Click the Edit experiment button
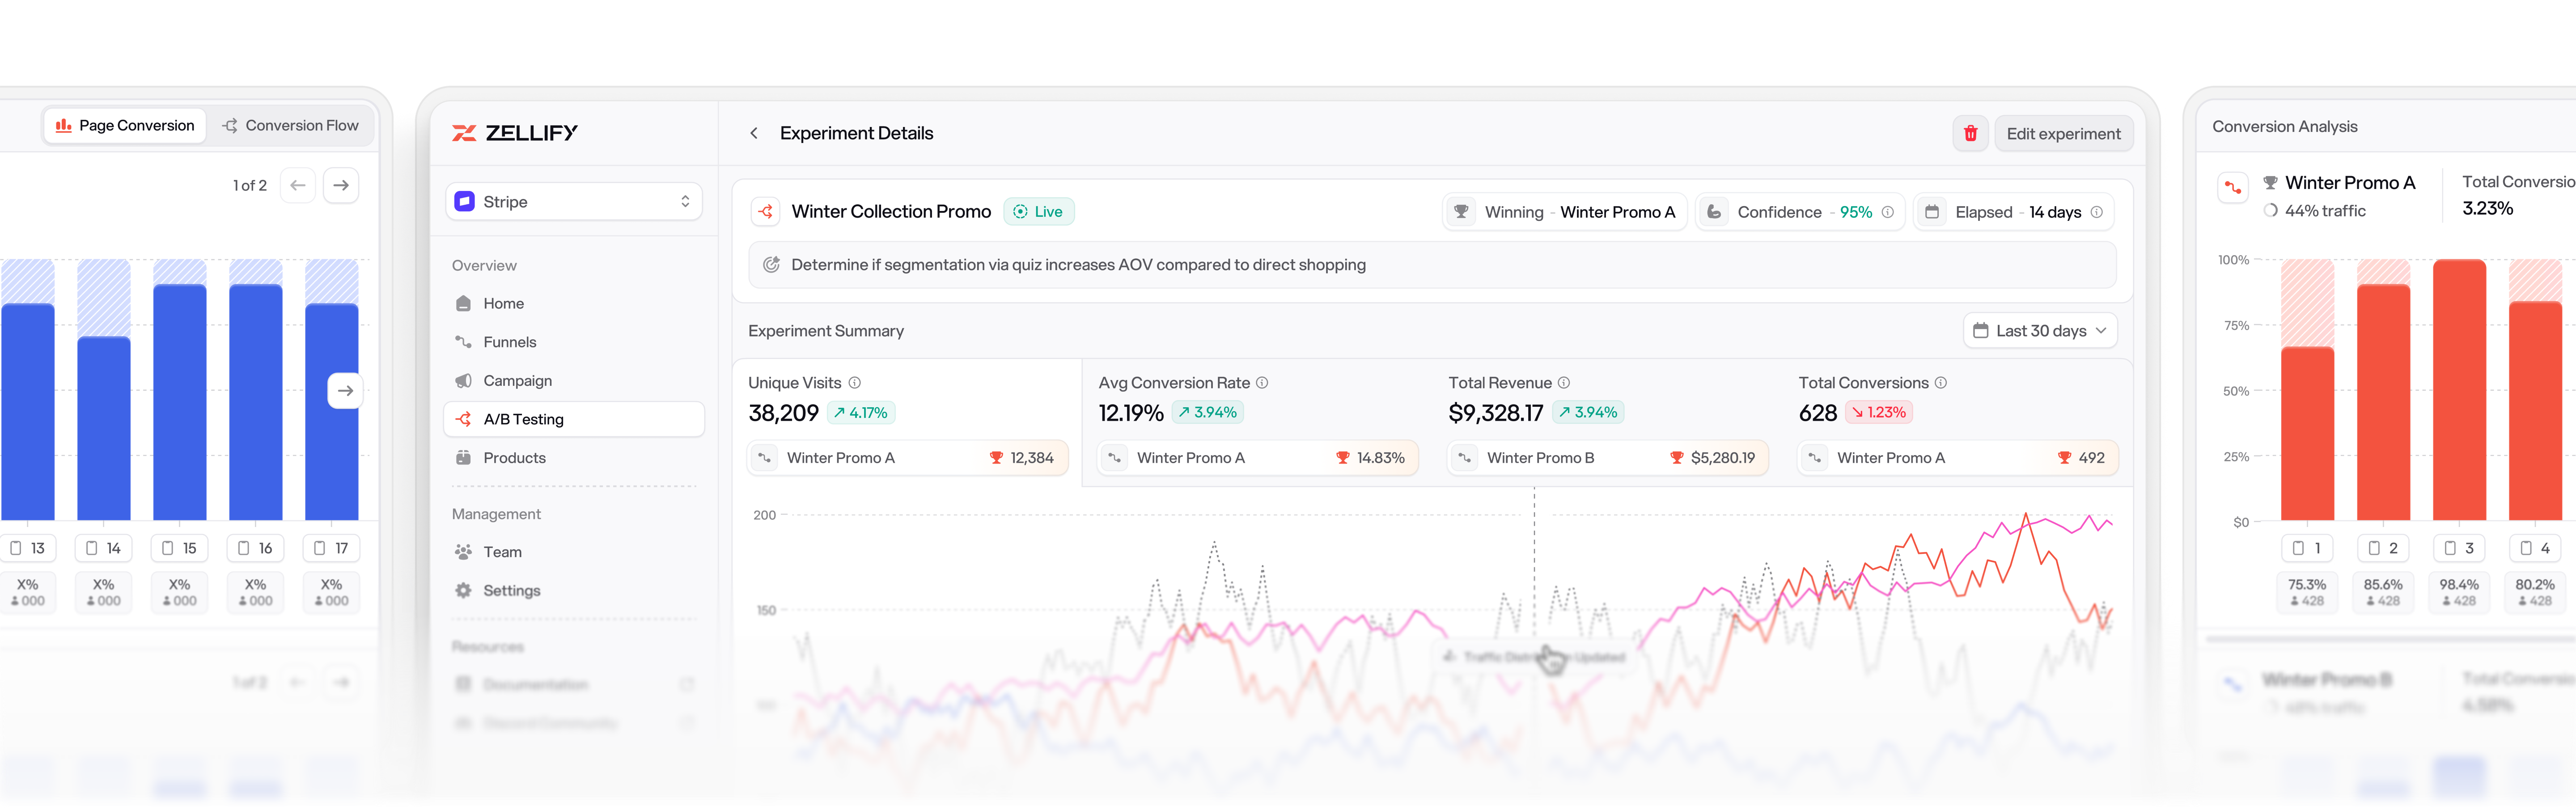This screenshot has height=810, width=2576. 2063,133
